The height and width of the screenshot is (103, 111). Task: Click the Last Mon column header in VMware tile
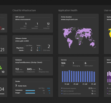pos(29,46)
